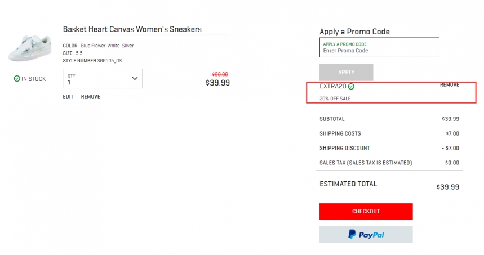Click the green in-stock checkmark icon
Viewport: 484px width, 255px height.
(17, 79)
